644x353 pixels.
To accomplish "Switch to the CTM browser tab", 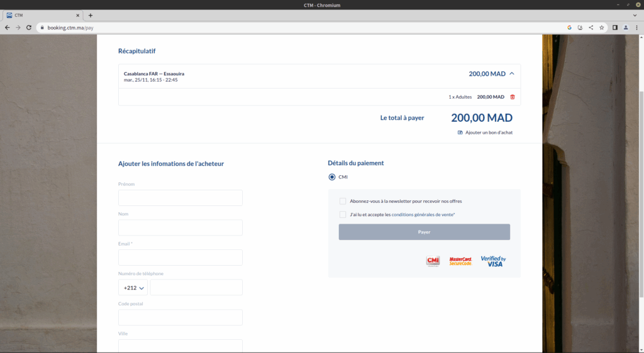I will pyautogui.click(x=41, y=15).
